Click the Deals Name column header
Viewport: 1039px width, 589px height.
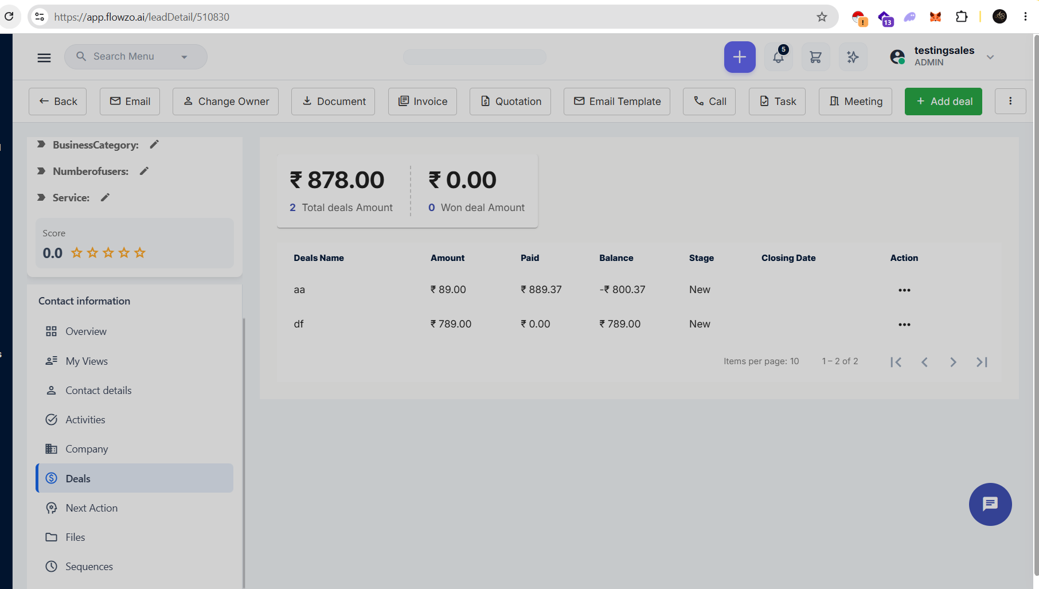coord(319,258)
